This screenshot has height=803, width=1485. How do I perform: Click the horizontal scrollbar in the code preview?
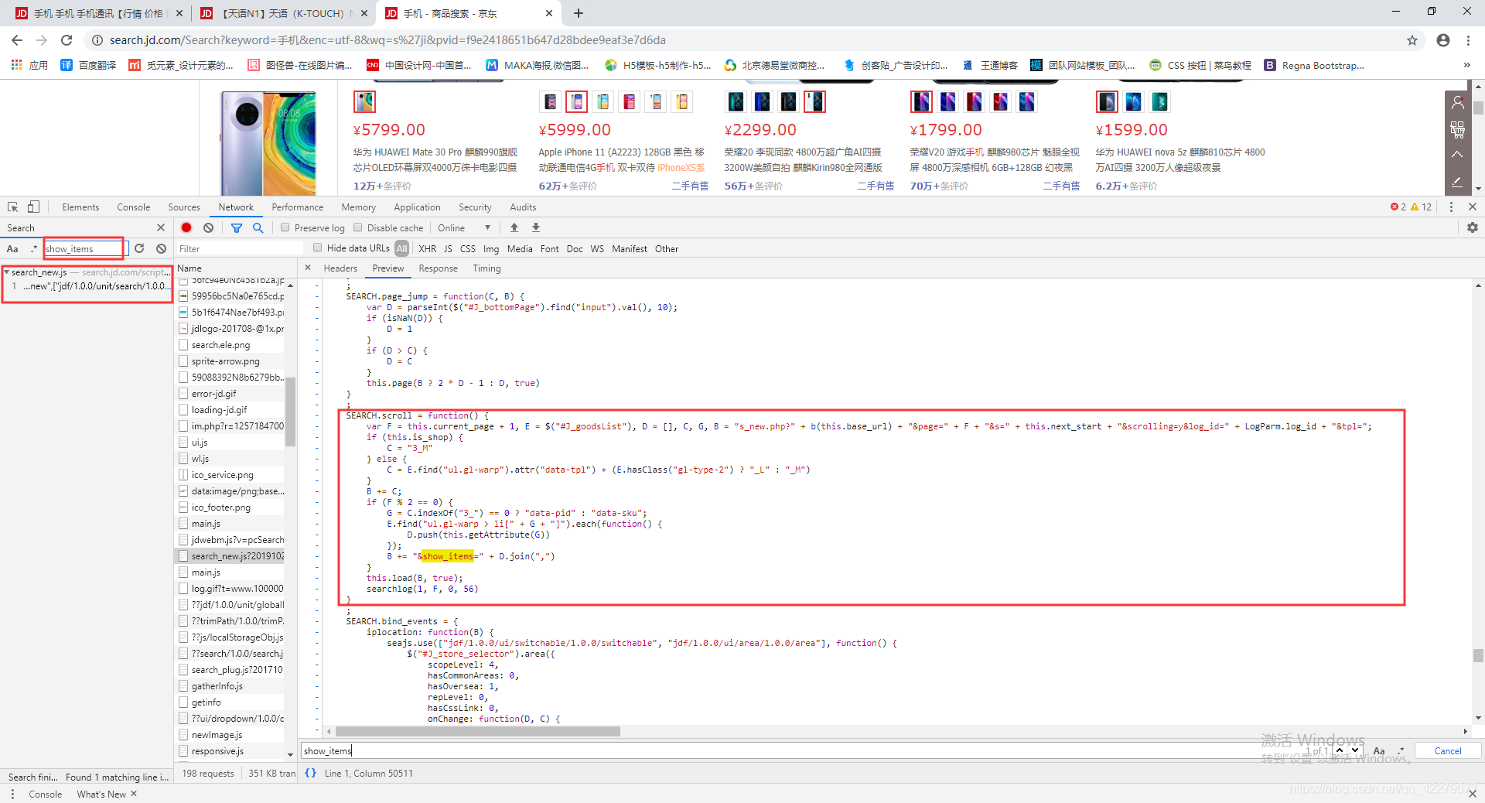point(477,731)
